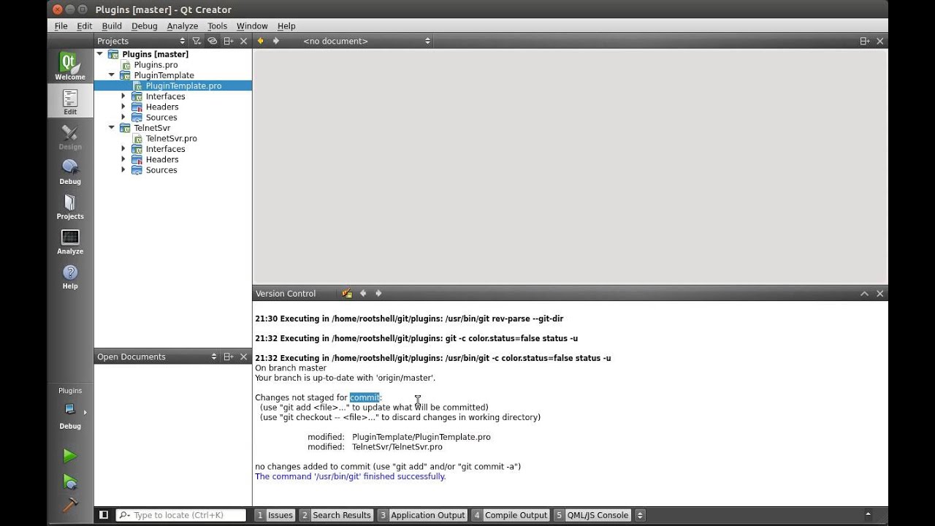Select TelnetSvr.pro in the project tree
935x526 pixels.
(x=171, y=139)
